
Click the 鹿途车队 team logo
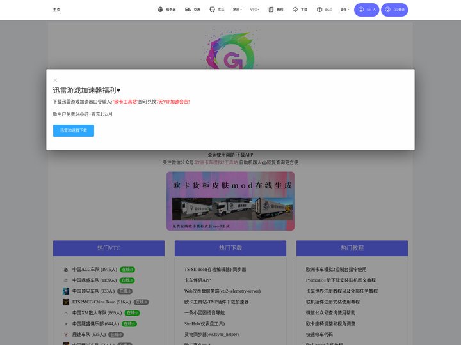click(x=66, y=334)
